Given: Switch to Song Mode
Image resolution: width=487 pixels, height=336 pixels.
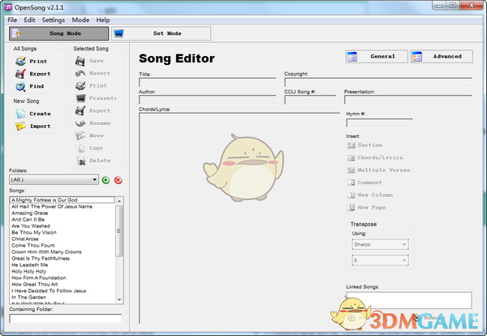Looking at the screenshot, I should [59, 33].
